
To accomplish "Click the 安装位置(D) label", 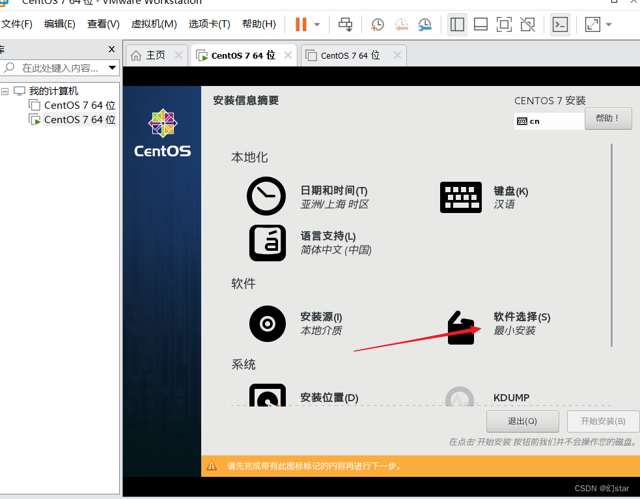I will [x=329, y=398].
